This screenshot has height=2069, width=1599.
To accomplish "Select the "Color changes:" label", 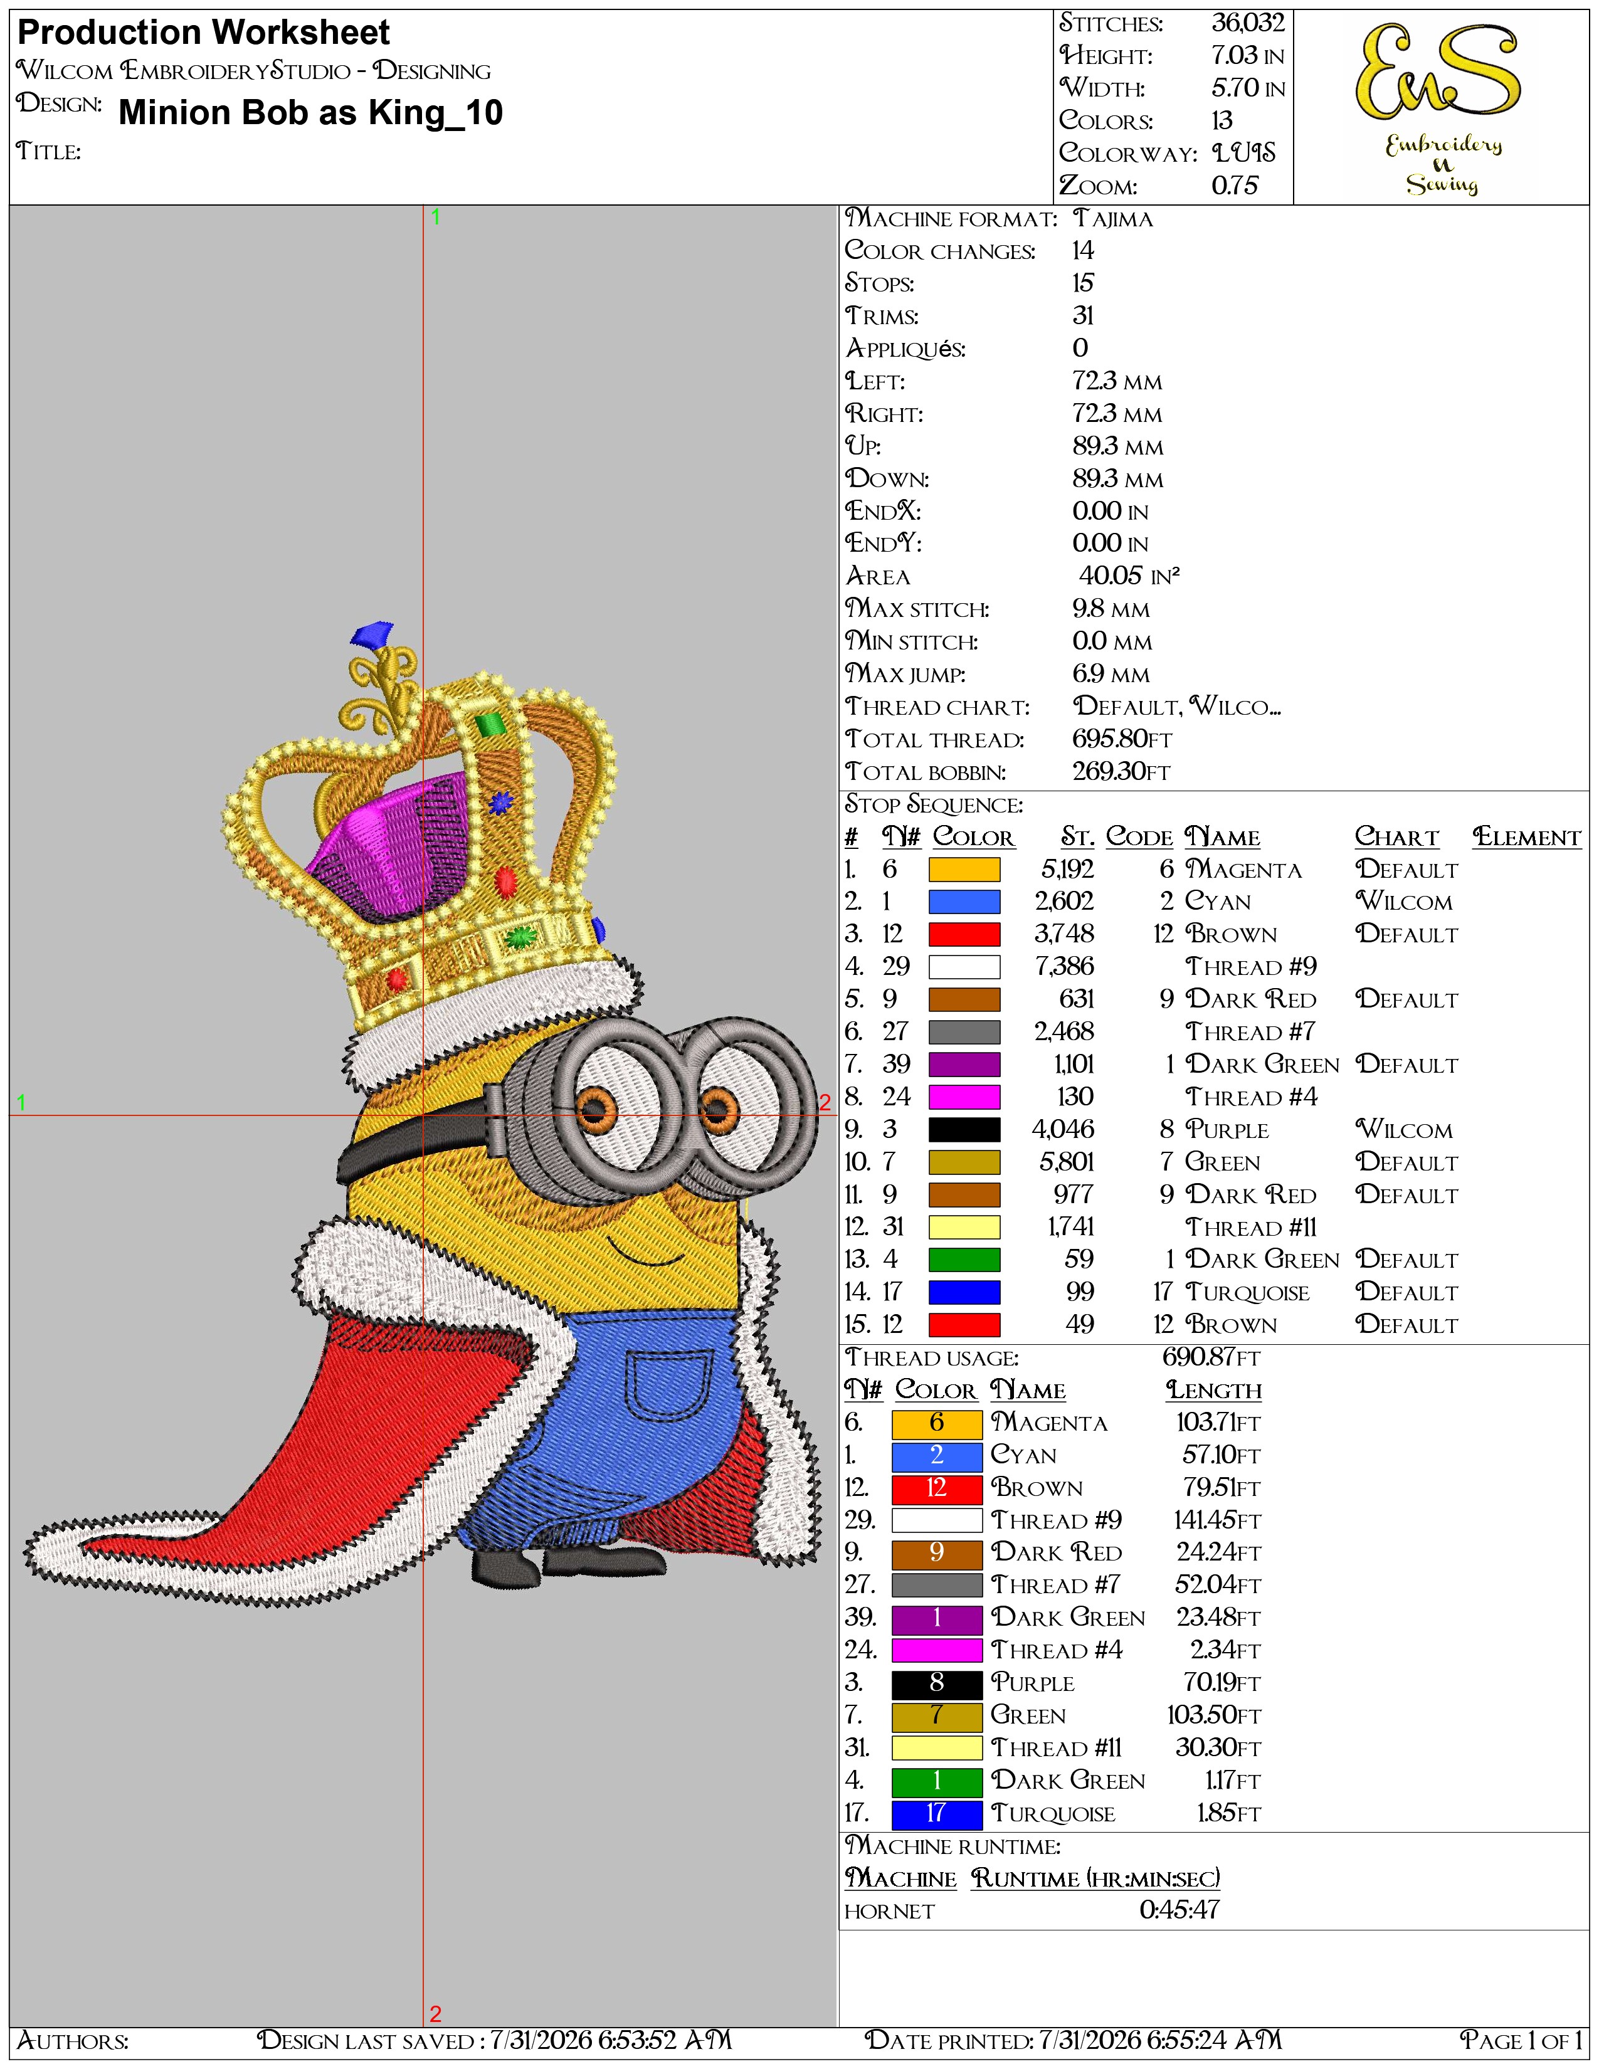I will tap(940, 251).
